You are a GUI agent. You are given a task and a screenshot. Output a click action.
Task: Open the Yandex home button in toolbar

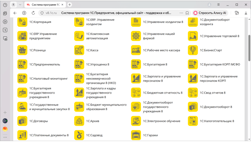[x=24, y=13]
